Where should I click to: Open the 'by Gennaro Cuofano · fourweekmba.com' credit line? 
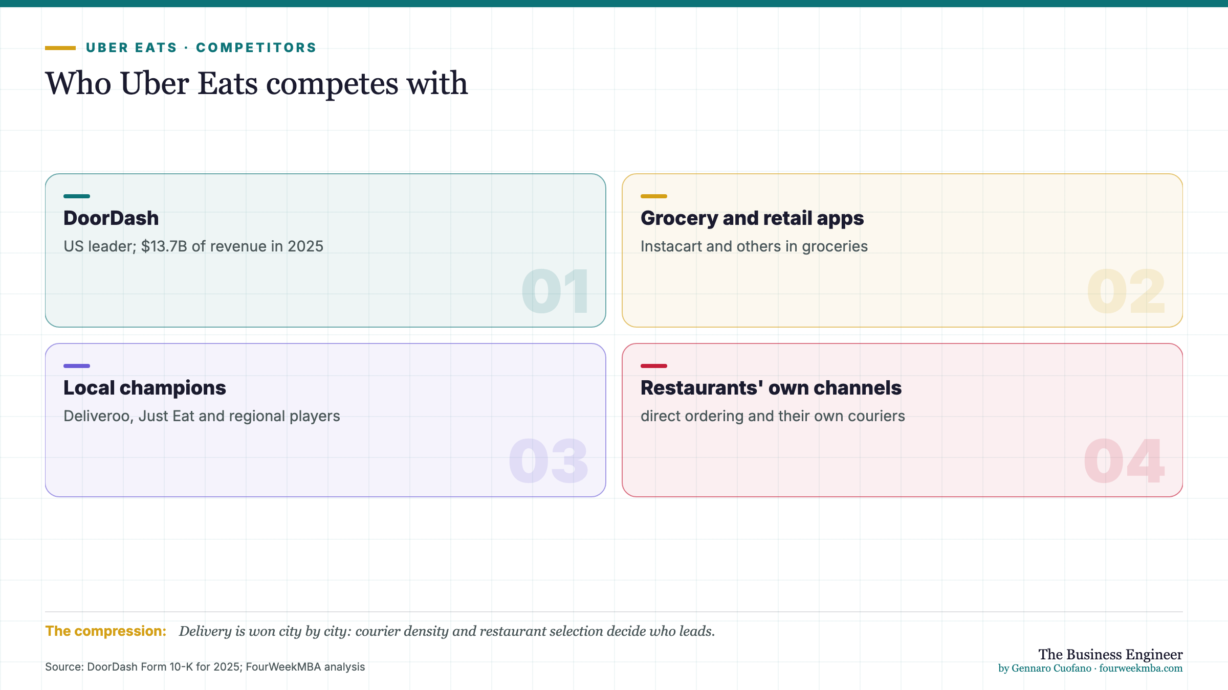click(1090, 668)
